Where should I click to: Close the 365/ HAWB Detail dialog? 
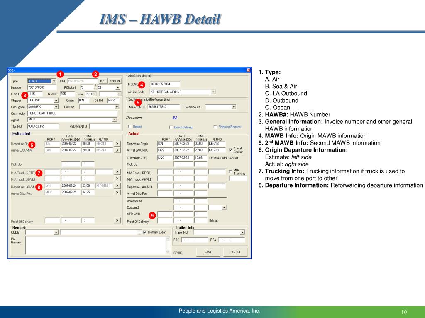click(248, 70)
